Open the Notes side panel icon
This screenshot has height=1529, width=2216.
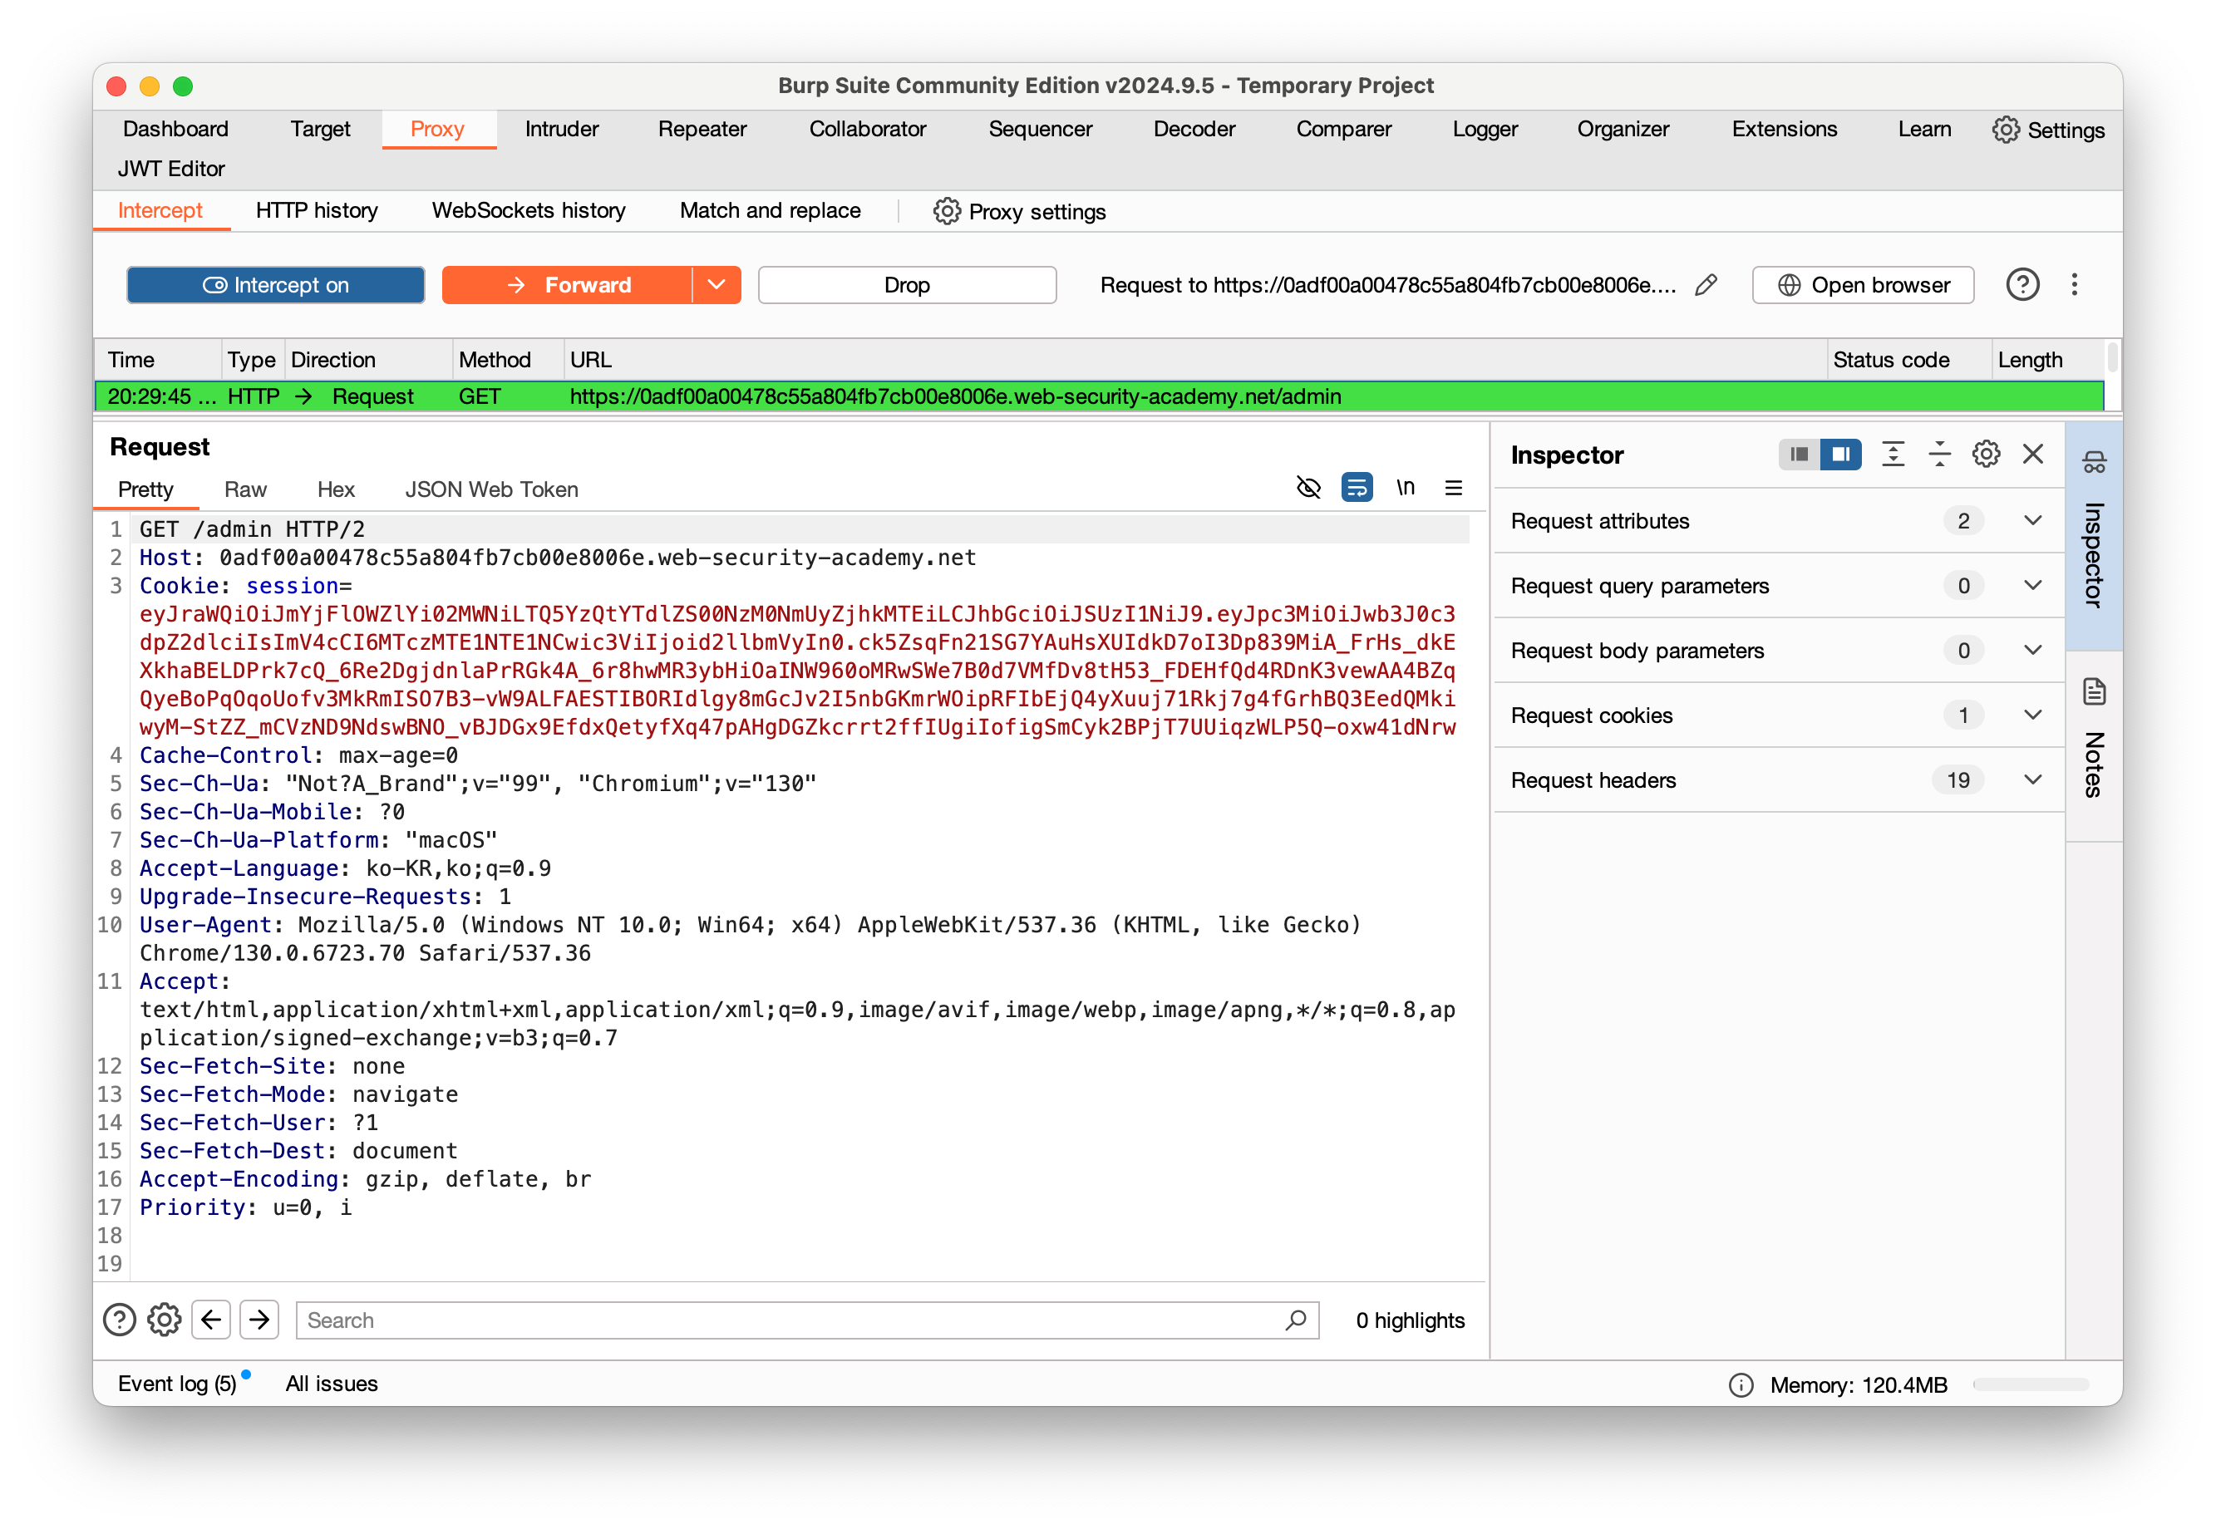click(x=2093, y=691)
